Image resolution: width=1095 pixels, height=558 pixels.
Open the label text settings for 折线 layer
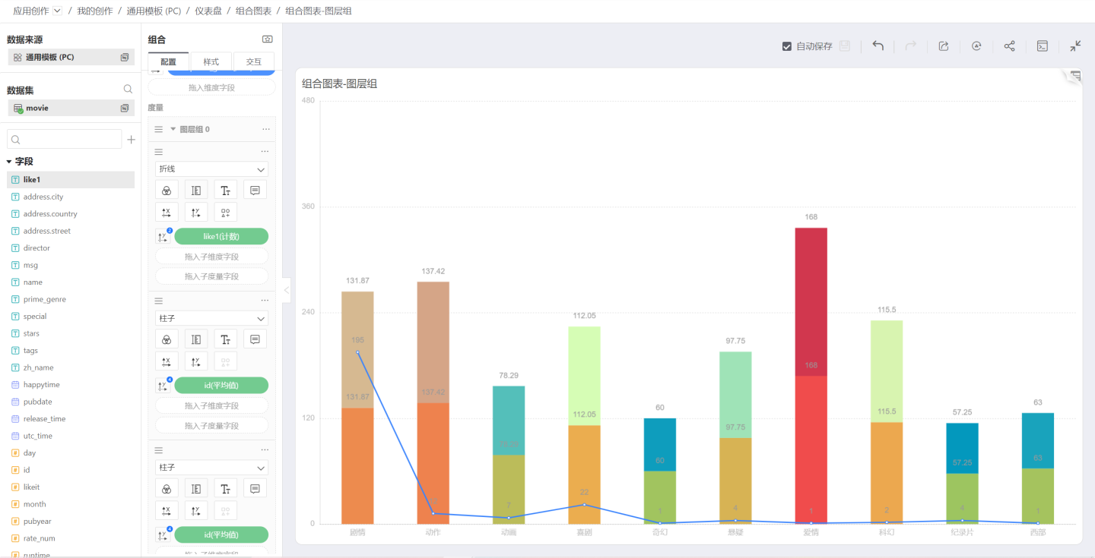tap(225, 190)
